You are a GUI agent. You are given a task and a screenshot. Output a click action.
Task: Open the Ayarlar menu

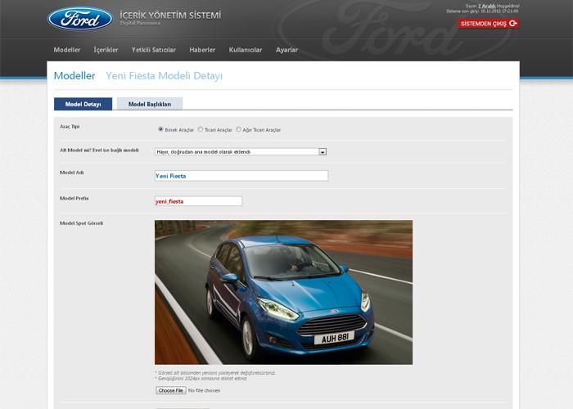[286, 50]
